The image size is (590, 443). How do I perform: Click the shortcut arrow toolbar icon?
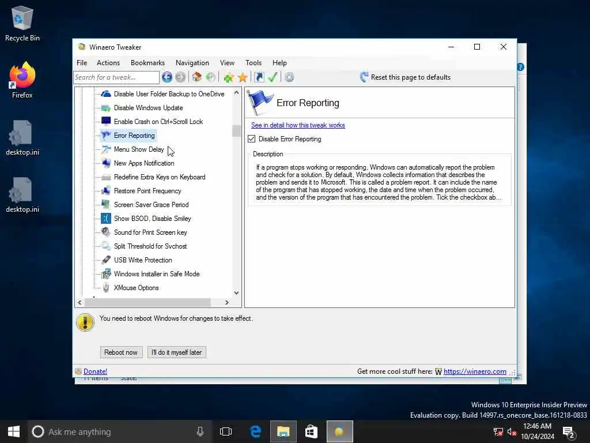259,77
